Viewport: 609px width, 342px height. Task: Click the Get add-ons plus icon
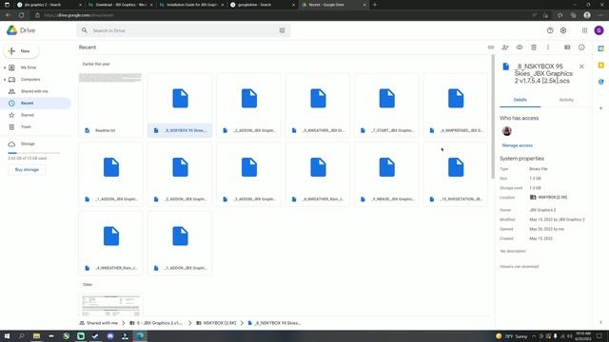click(x=600, y=108)
